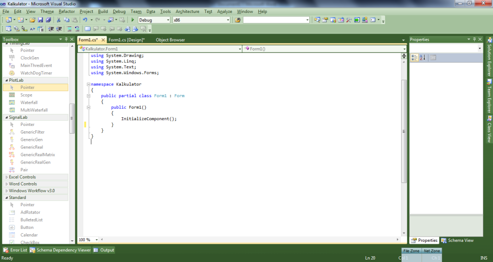Click the Net Zone status button
The image size is (493, 262).
pos(432,251)
